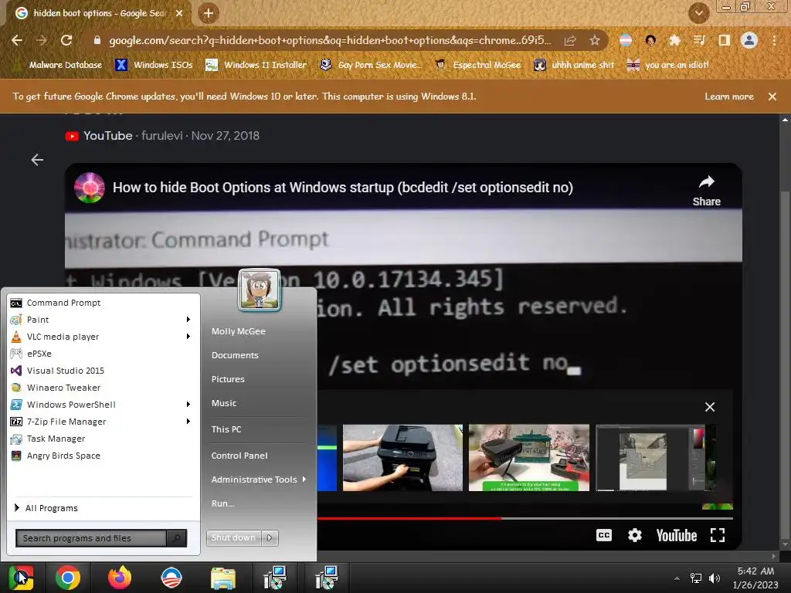Open the video settings gear

click(635, 535)
